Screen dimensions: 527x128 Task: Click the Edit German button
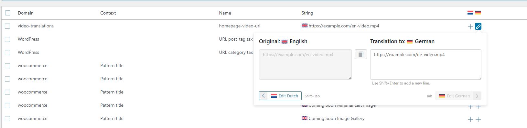pos(458,96)
